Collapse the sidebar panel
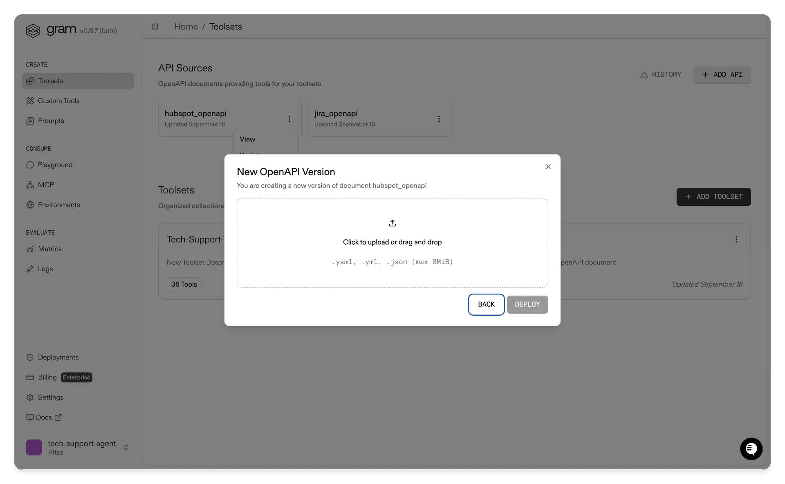 155,26
